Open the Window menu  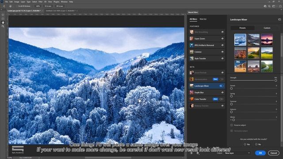click(64, 2)
